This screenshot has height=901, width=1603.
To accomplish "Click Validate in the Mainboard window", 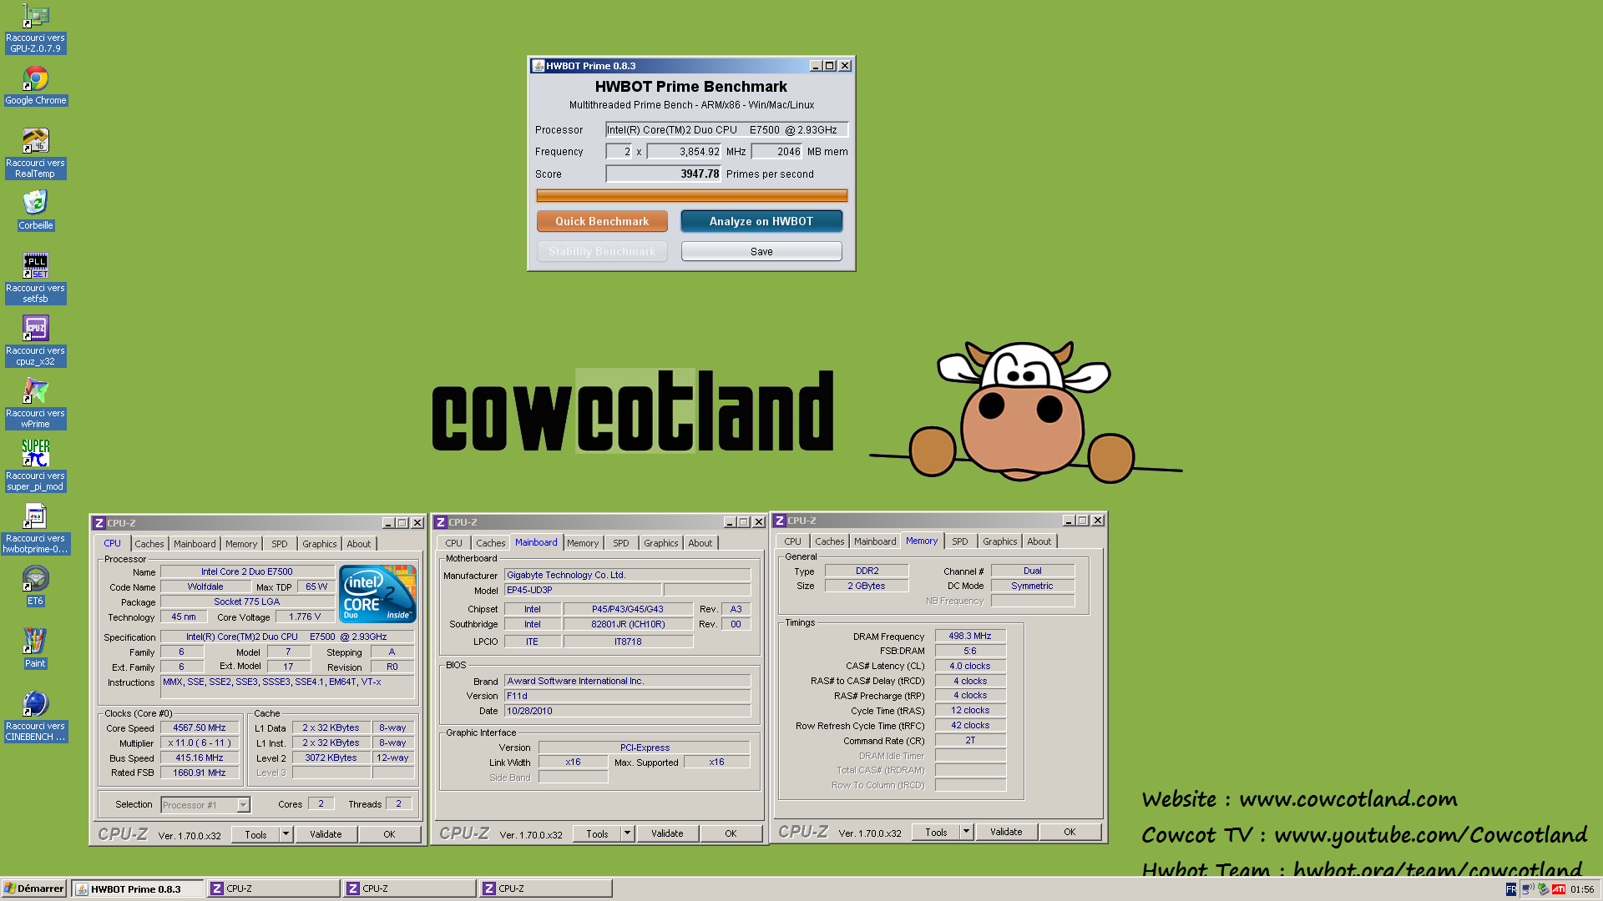I will pos(667,833).
